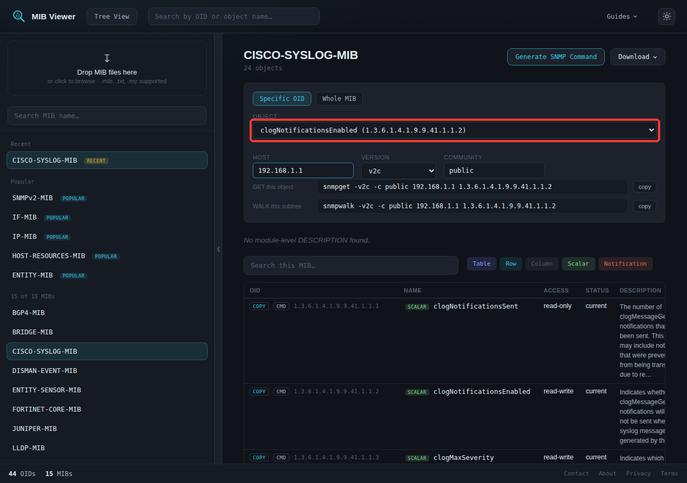Click OID 1.3.6.1.4.1.9.9.41.1.1.1 in table
This screenshot has width=687, height=483.
(336, 306)
